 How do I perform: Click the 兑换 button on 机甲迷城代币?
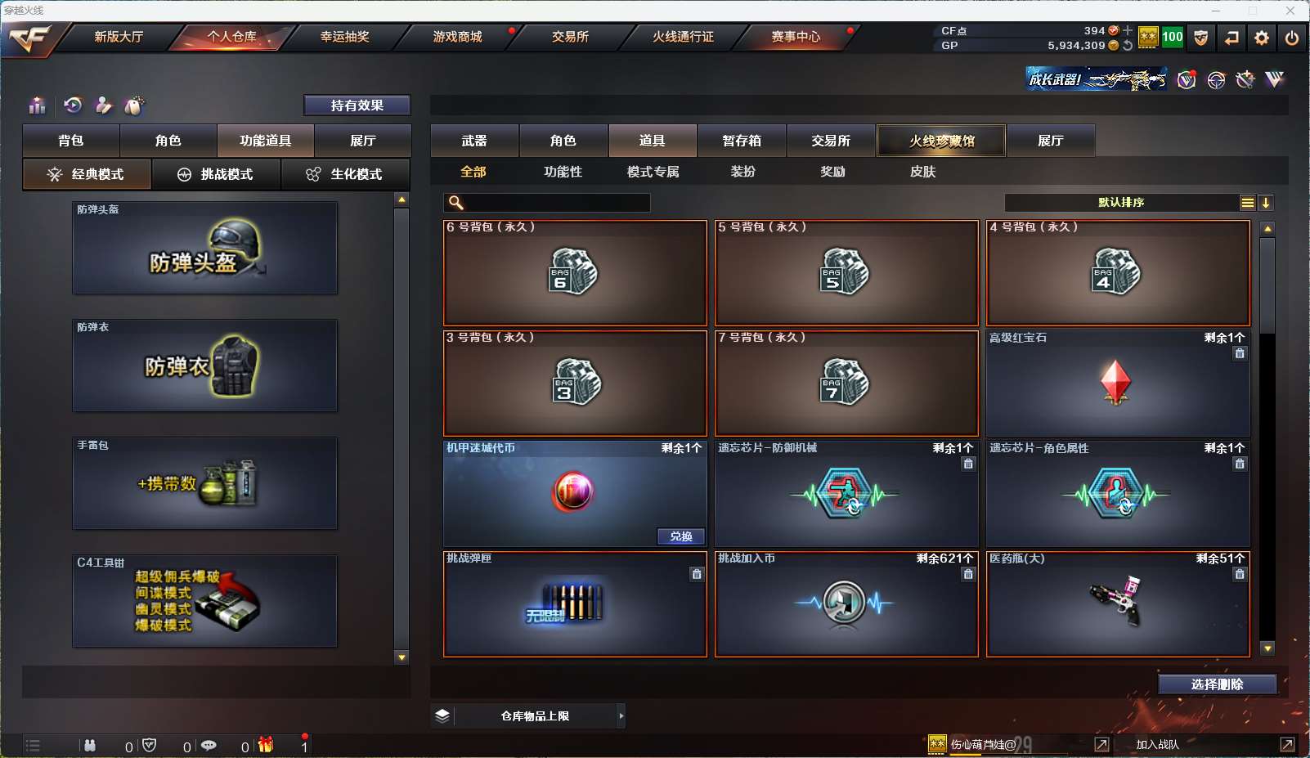coord(680,536)
